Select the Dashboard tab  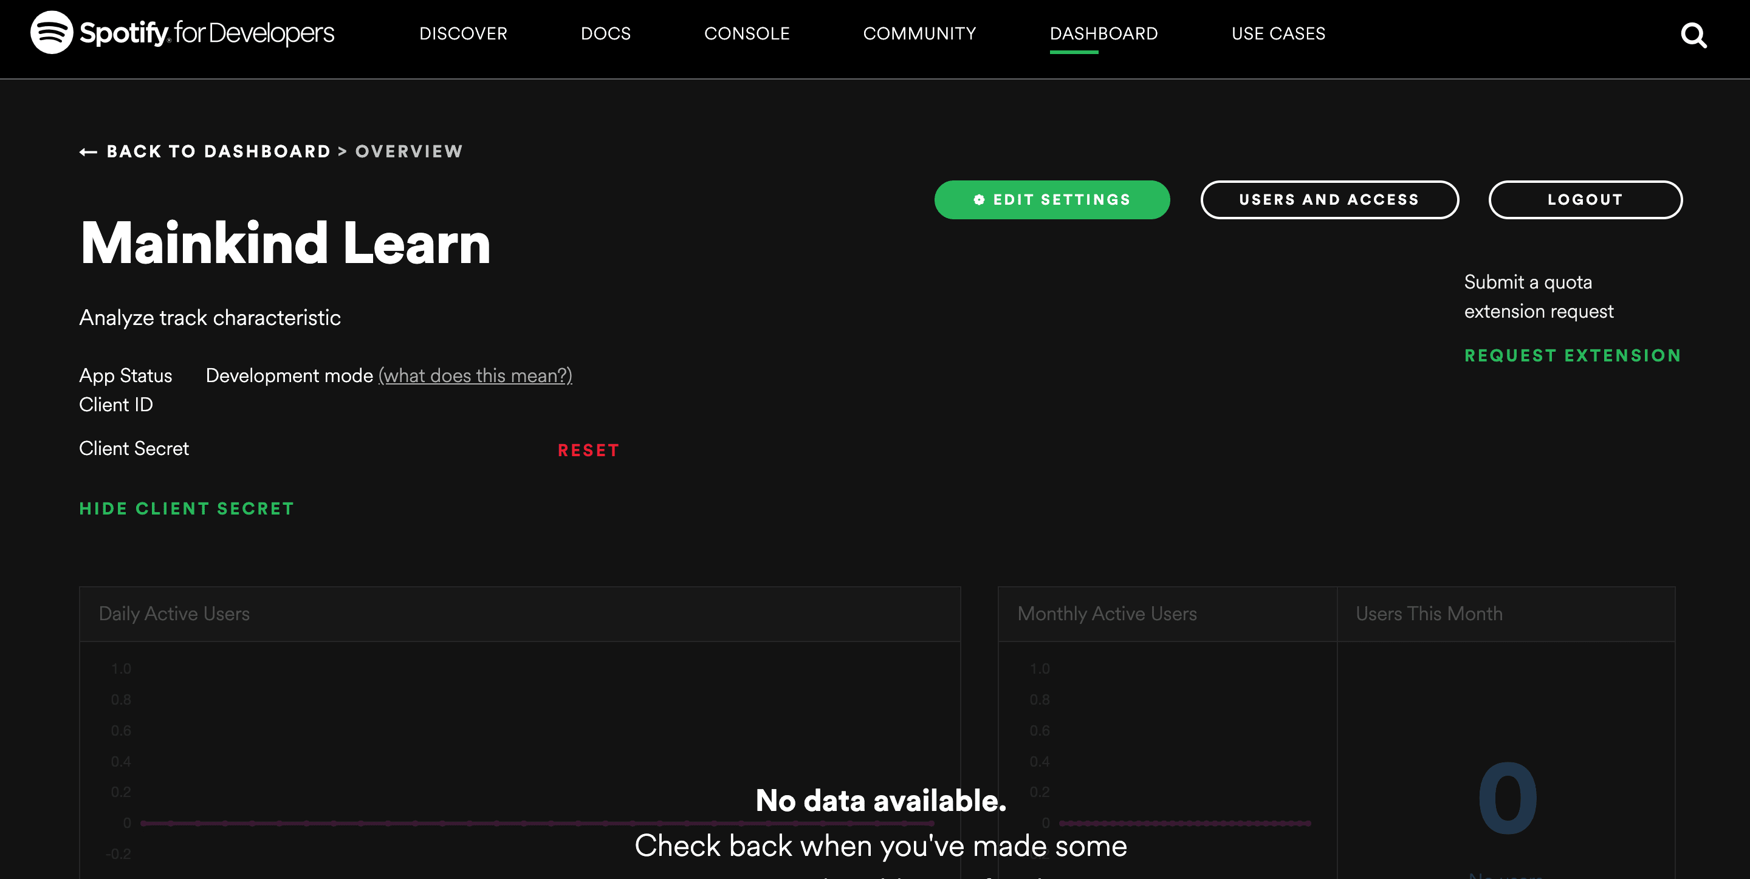(1104, 33)
